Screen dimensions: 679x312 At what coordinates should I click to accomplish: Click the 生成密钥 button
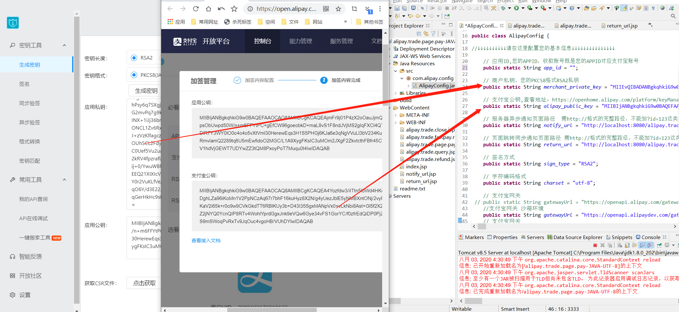coord(146,91)
